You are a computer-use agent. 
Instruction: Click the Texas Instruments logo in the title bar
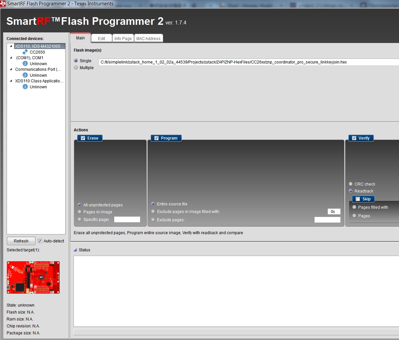coord(3,4)
